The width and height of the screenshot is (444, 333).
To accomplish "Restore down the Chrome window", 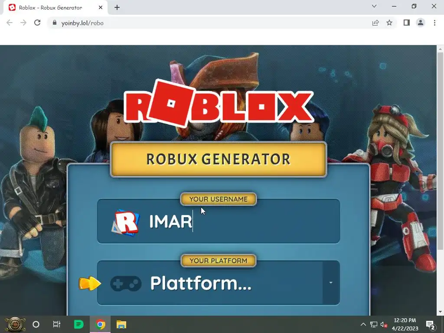I will tap(414, 6).
